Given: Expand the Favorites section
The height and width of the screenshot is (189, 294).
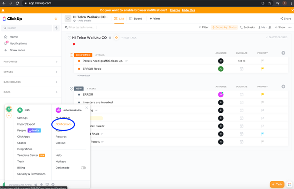Looking at the screenshot, I should (x=30, y=61).
